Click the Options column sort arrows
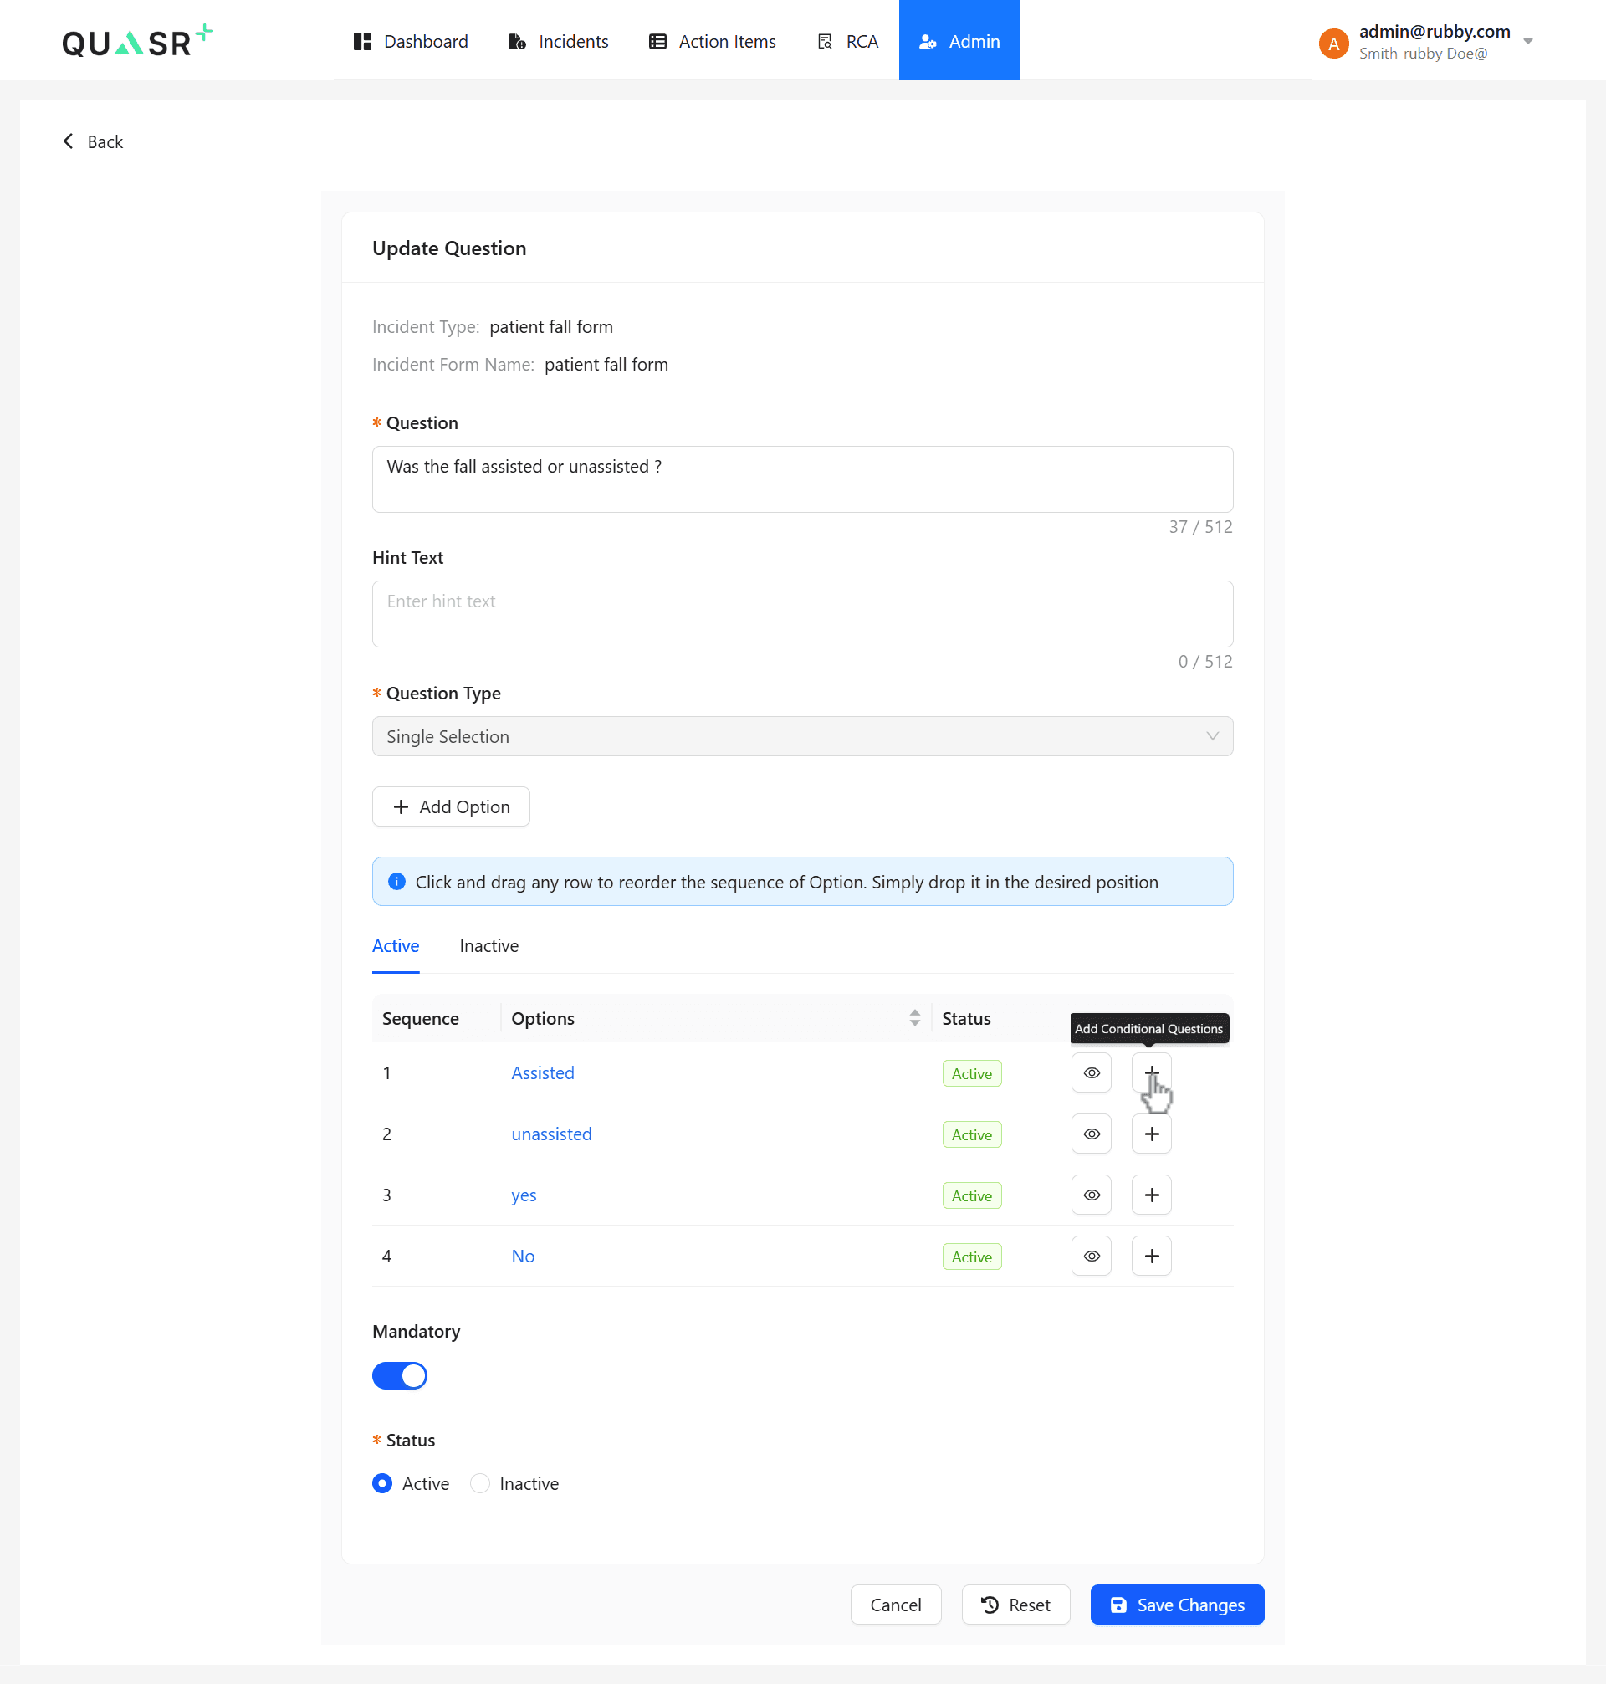 [x=914, y=1018]
